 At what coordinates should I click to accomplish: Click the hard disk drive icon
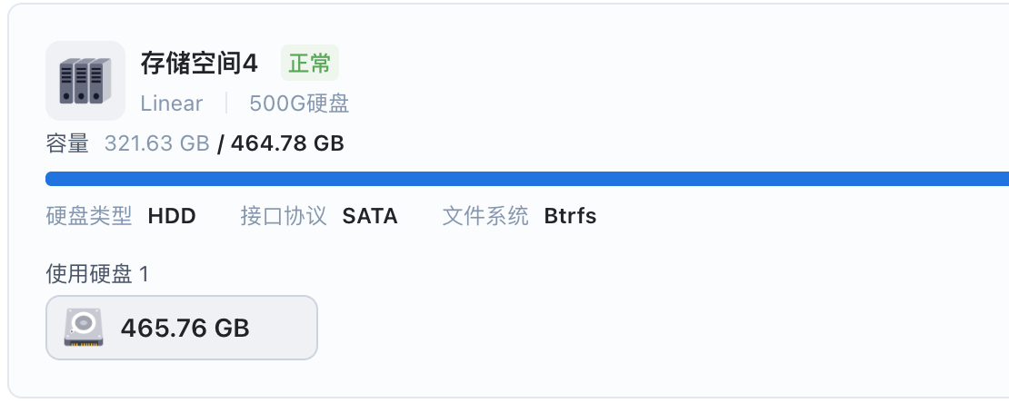[84, 328]
